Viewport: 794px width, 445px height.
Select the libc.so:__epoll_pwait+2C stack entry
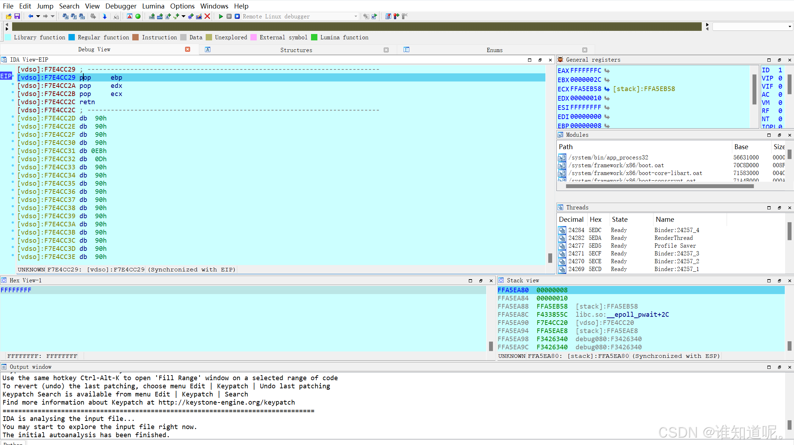tap(622, 315)
